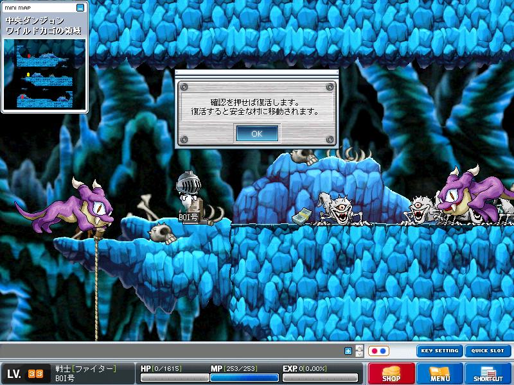The width and height of the screenshot is (514, 385).
Task: Click the HP gauge bar
Action: point(174,378)
